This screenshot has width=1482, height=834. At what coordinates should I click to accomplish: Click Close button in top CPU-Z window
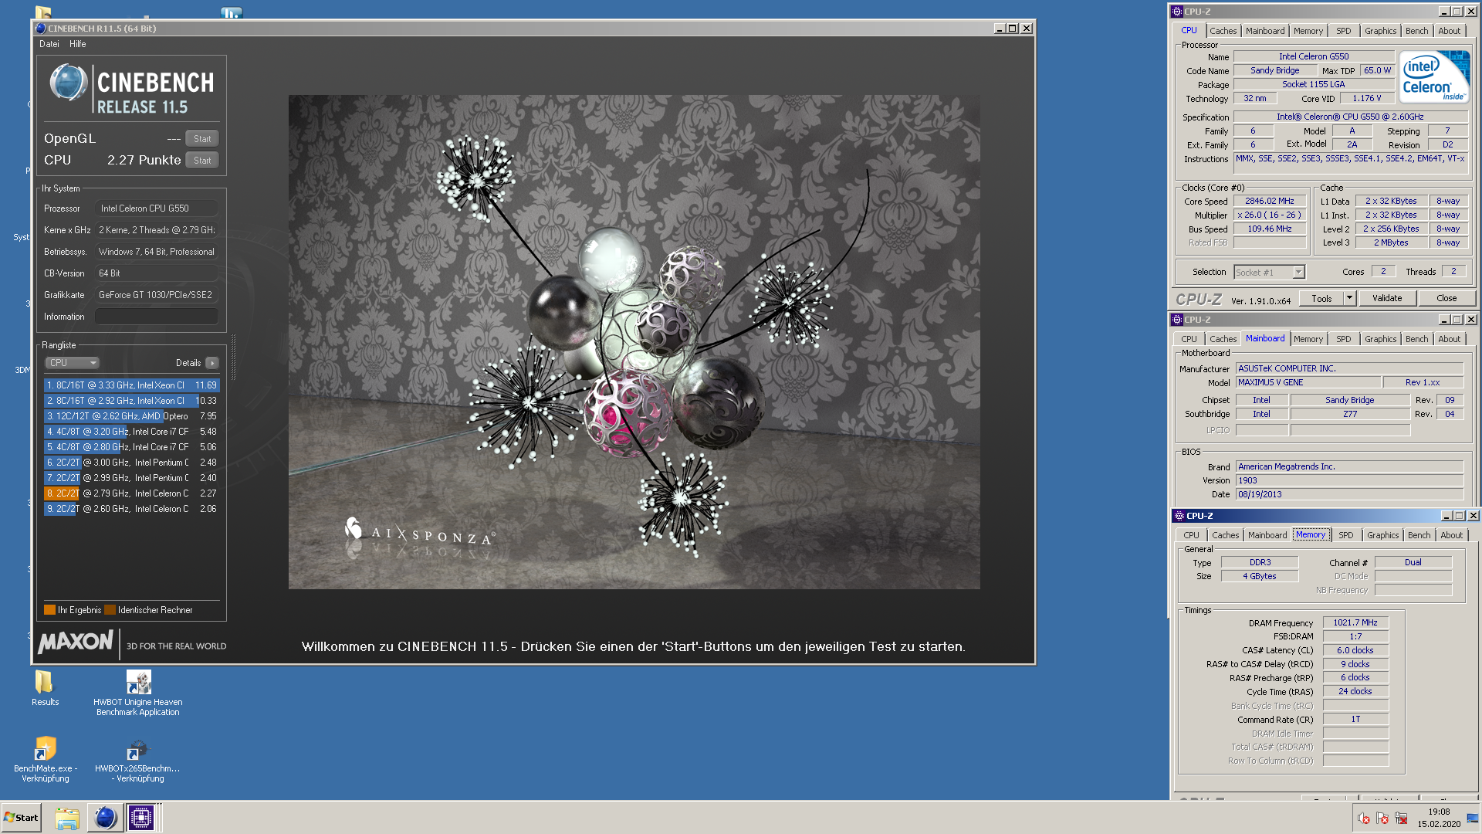[1446, 299]
